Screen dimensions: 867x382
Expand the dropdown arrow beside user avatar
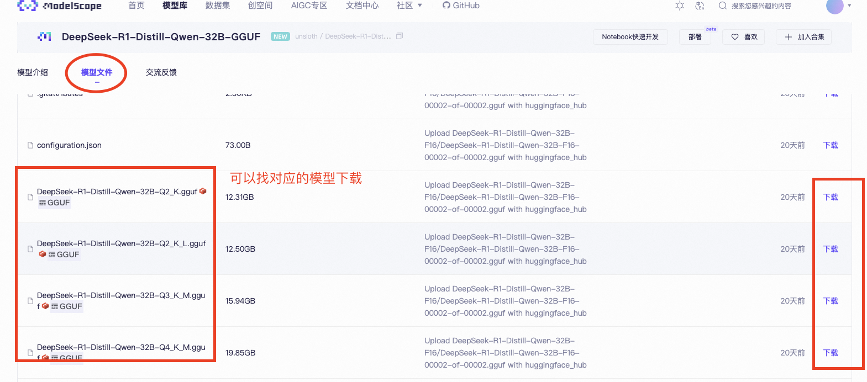[x=849, y=6]
